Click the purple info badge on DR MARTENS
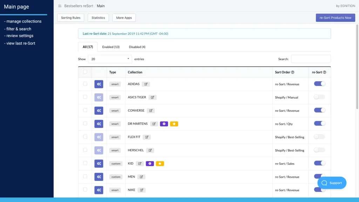The height and width of the screenshot is (202, 359). (x=164, y=124)
